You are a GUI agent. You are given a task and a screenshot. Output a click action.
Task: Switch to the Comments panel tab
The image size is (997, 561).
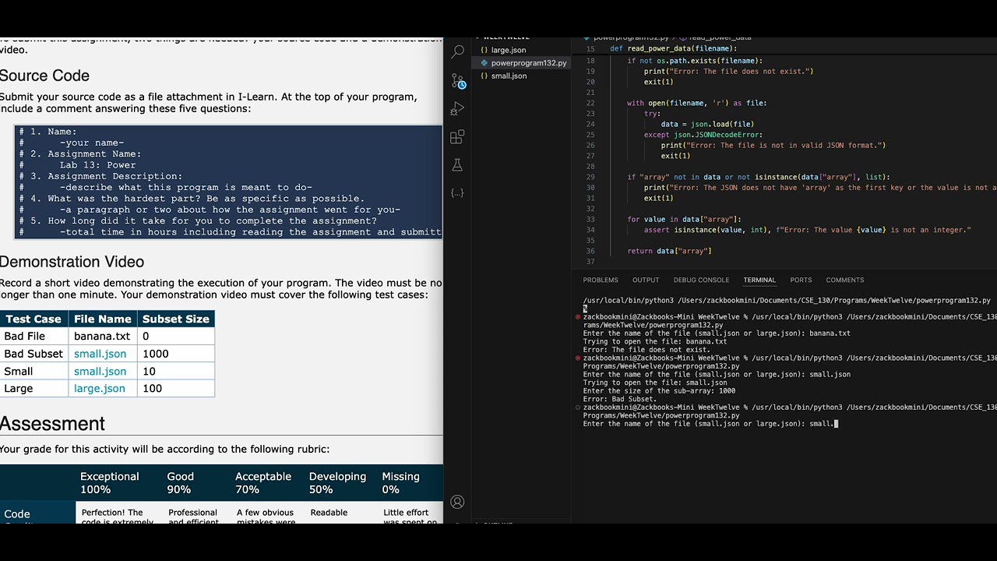point(845,280)
